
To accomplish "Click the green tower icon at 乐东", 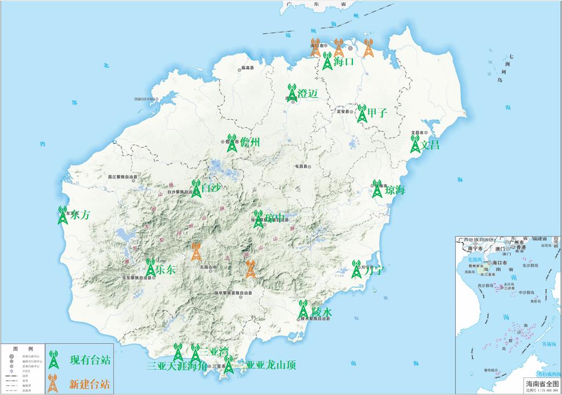I will (x=151, y=268).
